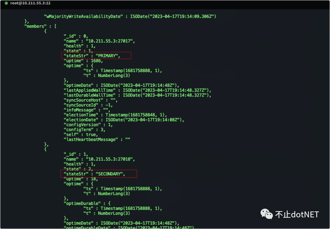Click the lastHeartbeatMessage line
Viewport: 330px width, 229px height.
tap(97, 139)
